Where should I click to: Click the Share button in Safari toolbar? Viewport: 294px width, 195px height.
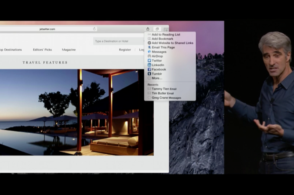148,29
